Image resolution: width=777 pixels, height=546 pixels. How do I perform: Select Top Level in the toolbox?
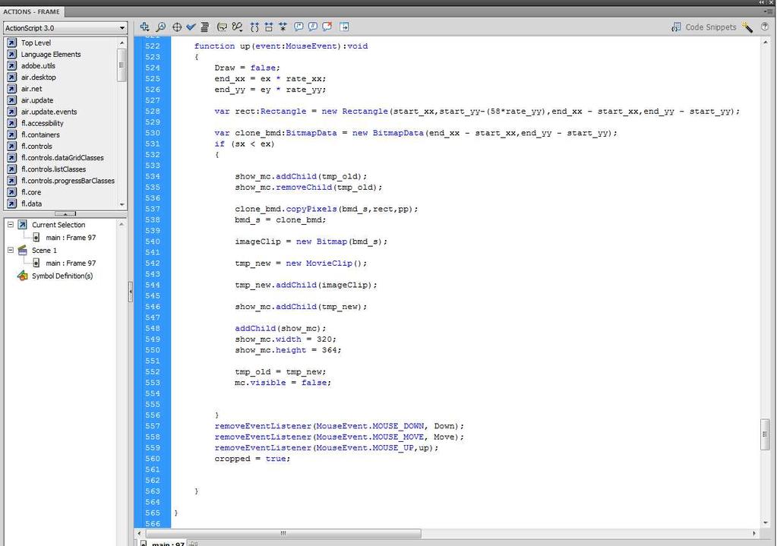coord(36,43)
